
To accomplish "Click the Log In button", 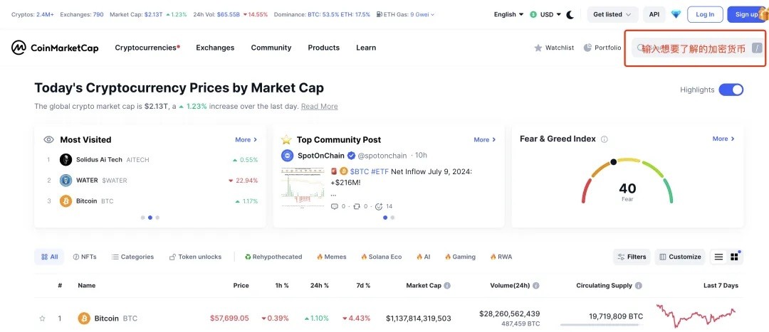I will pos(705,15).
